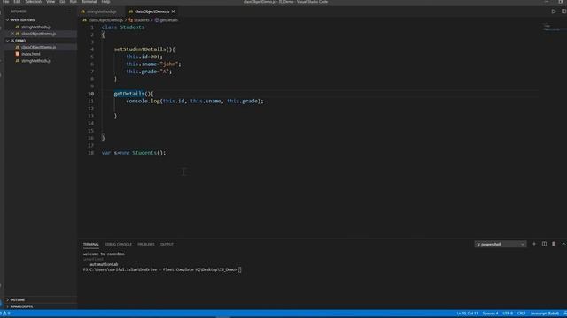Change language mode JavaScript (Babel) status
The height and width of the screenshot is (318, 567).
544,314
